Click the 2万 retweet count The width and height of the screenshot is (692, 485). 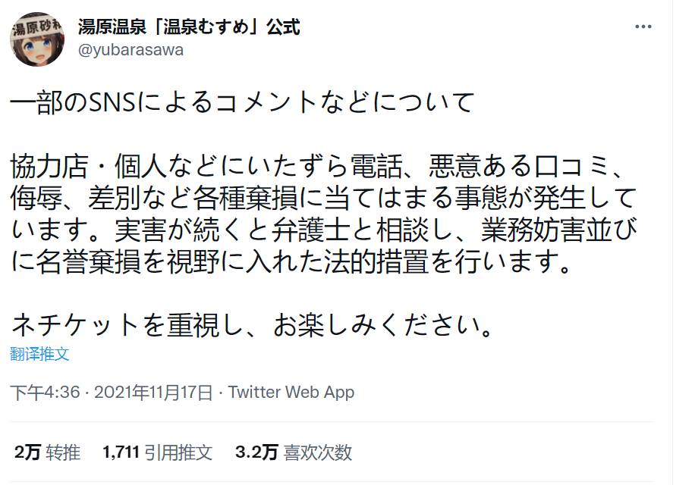point(27,452)
